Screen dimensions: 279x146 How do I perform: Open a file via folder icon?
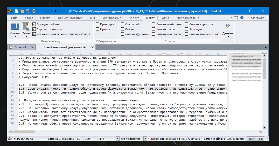tap(22, 11)
